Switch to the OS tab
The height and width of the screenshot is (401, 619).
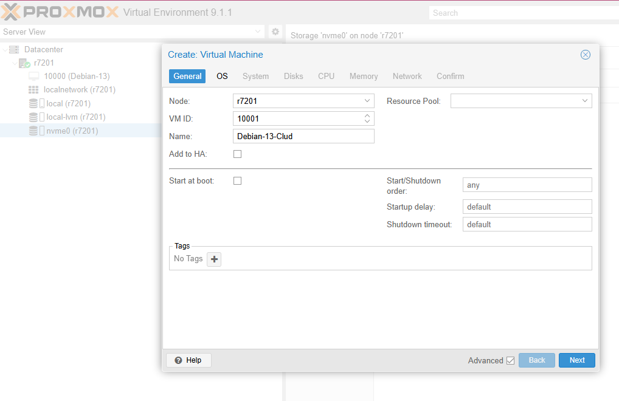click(222, 76)
